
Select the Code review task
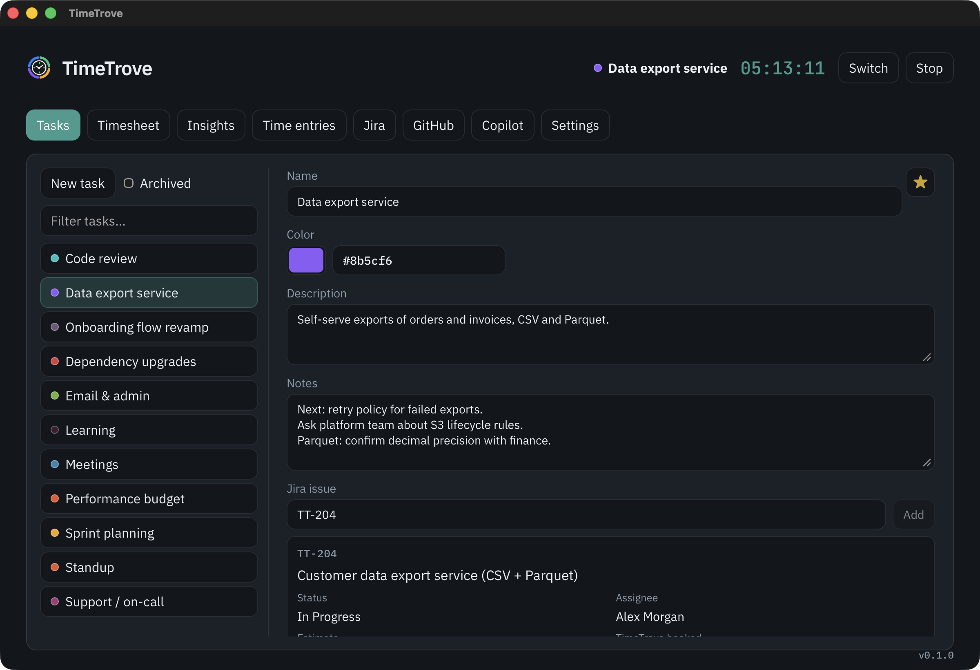pyautogui.click(x=149, y=258)
